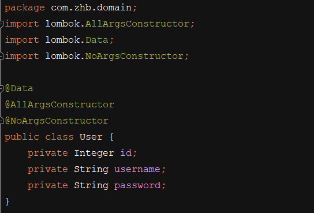Click the package keyword on first line
This screenshot has width=314, height=213.
pyautogui.click(x=25, y=8)
